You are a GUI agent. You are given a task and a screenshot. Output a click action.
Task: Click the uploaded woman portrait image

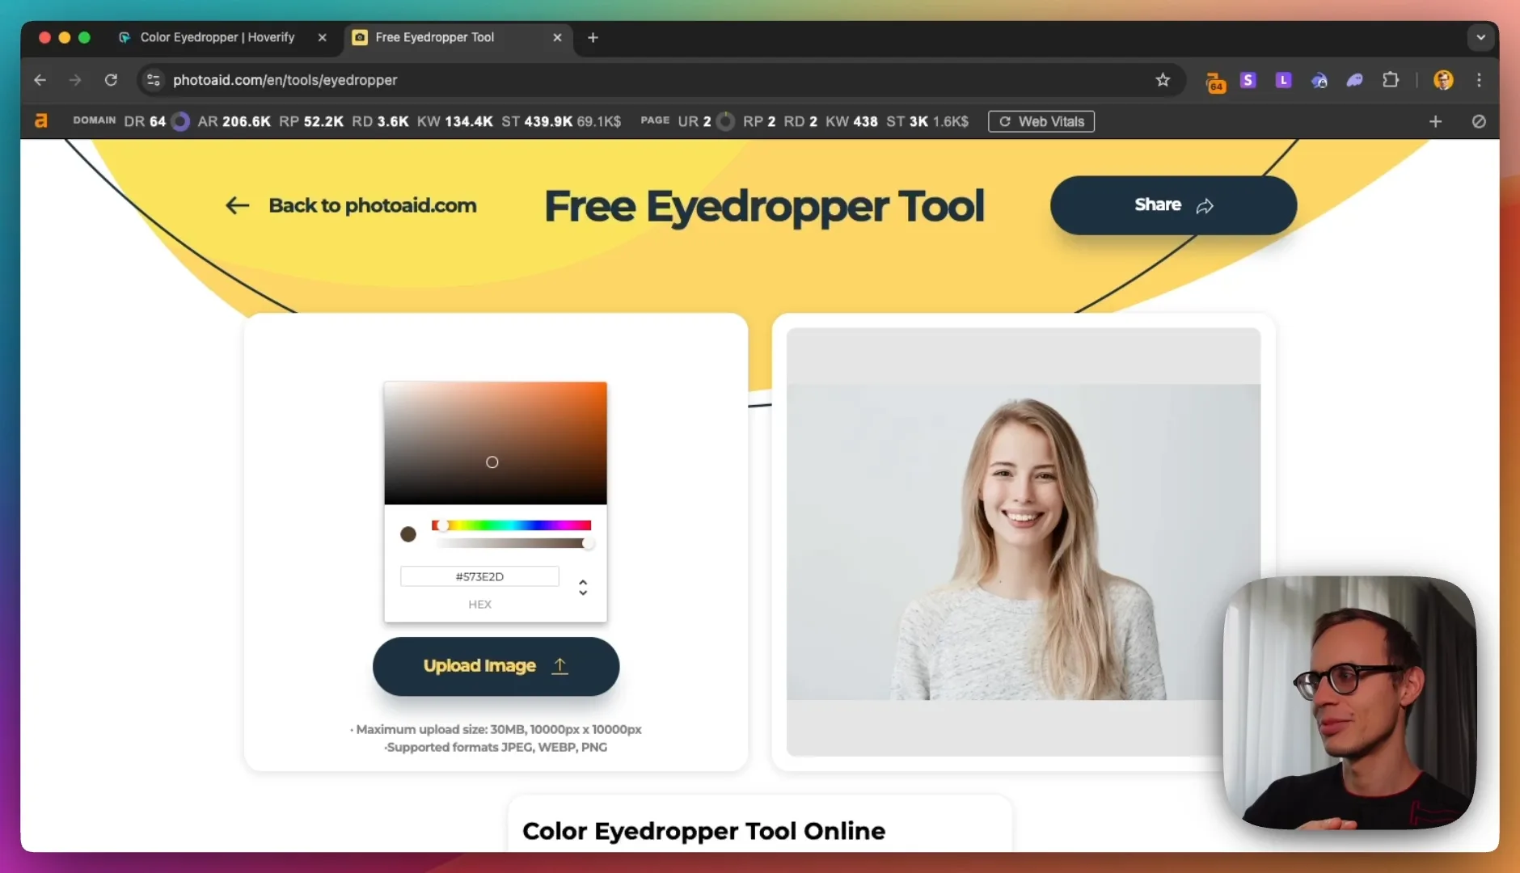click(1024, 542)
